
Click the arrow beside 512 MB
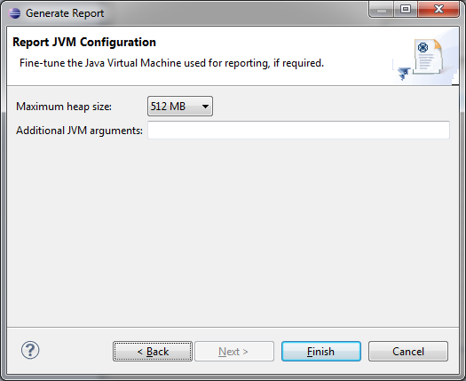pos(205,107)
